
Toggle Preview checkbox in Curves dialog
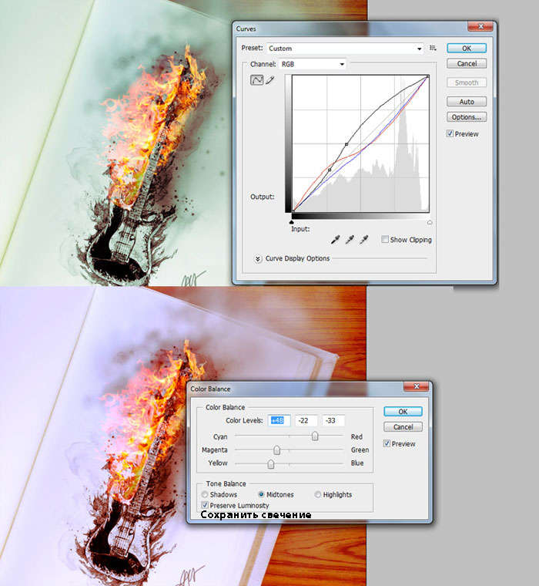(450, 134)
